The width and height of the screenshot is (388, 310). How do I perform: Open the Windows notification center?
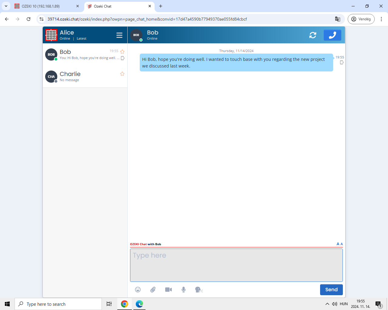click(378, 304)
